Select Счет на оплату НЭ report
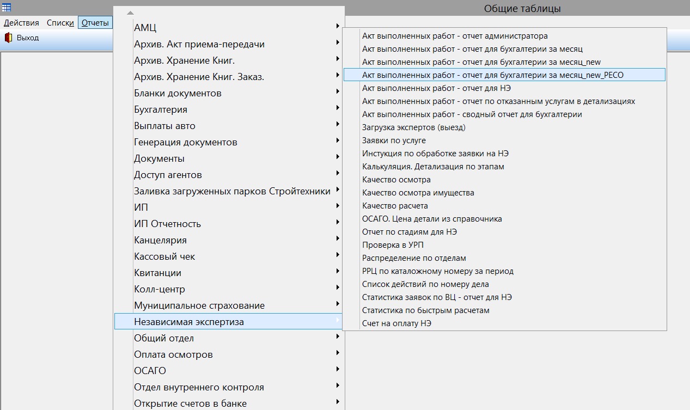 pyautogui.click(x=504, y=323)
